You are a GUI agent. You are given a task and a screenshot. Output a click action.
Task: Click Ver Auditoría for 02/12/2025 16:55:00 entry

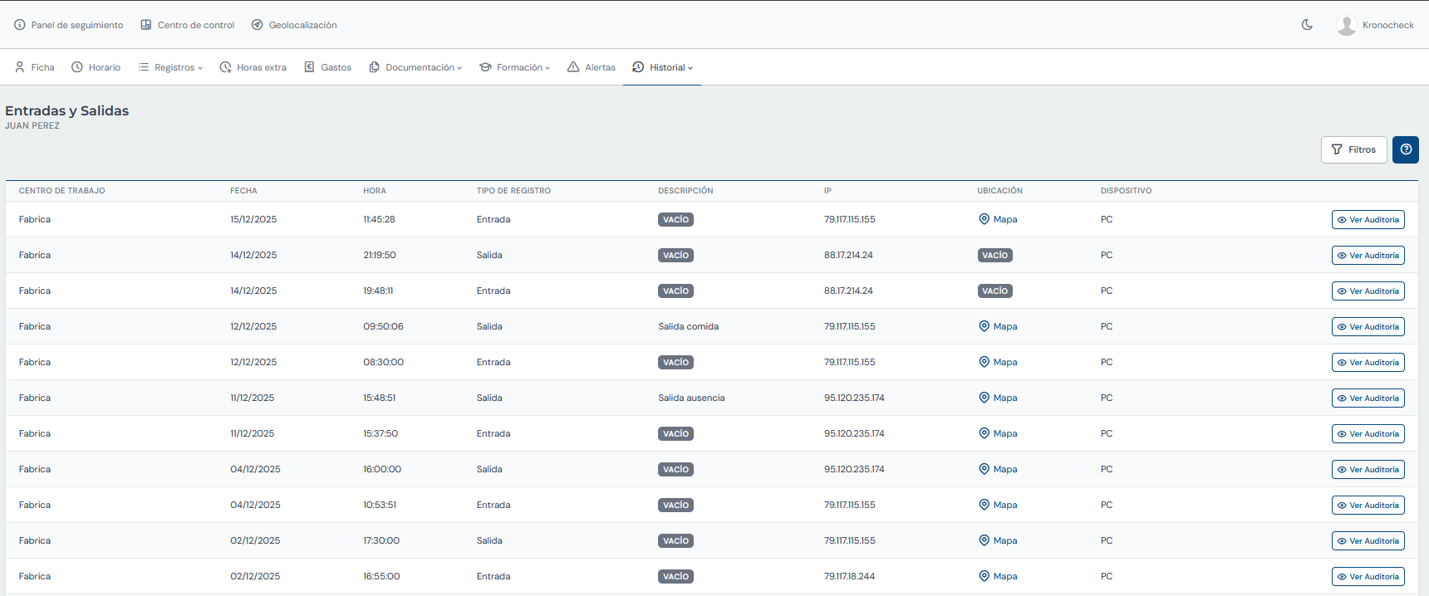(x=1368, y=577)
